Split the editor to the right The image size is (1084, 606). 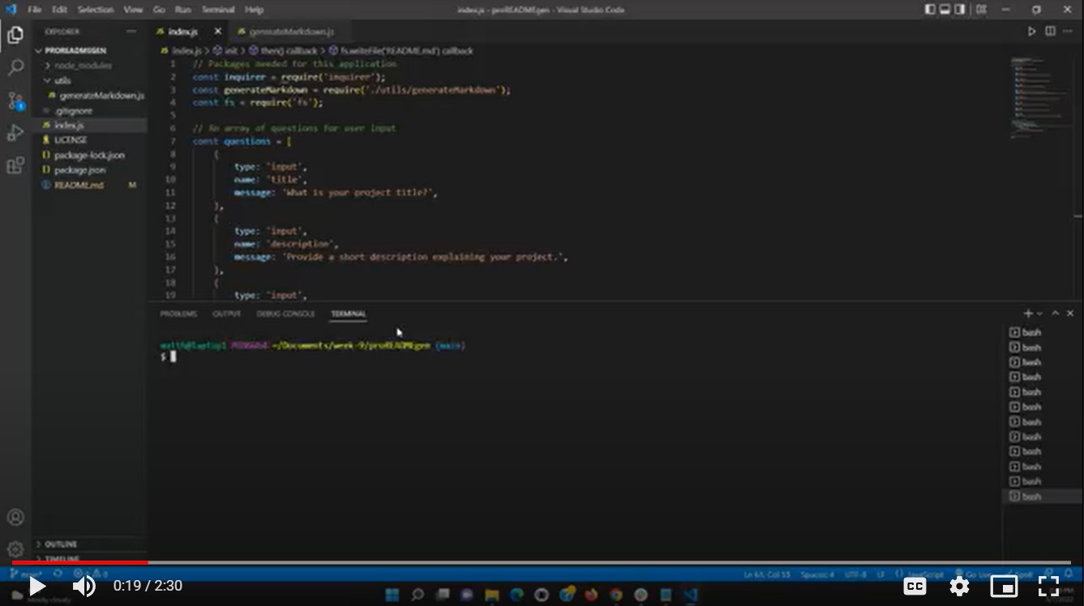[x=1050, y=32]
